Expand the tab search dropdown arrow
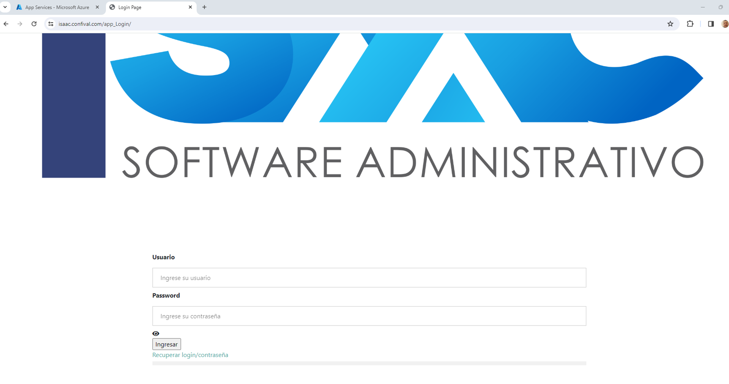The width and height of the screenshot is (729, 384). click(5, 7)
